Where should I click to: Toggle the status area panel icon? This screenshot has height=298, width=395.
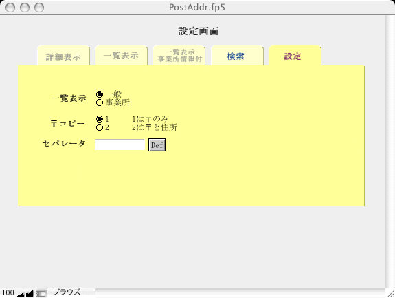(x=41, y=293)
